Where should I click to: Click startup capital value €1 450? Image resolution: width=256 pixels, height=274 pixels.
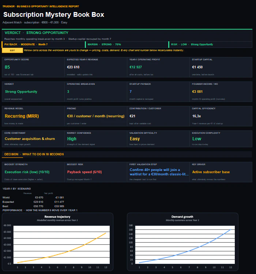pos(197,67)
